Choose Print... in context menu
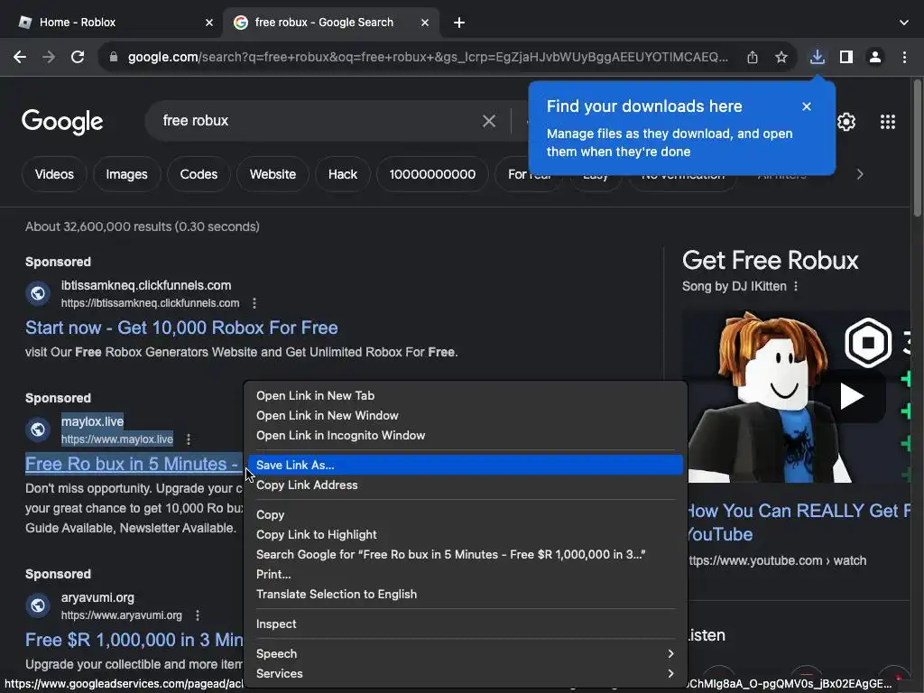 pyautogui.click(x=465, y=575)
